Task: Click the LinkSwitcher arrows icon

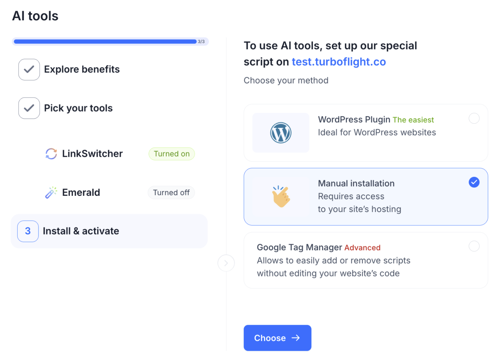Action: pyautogui.click(x=51, y=154)
